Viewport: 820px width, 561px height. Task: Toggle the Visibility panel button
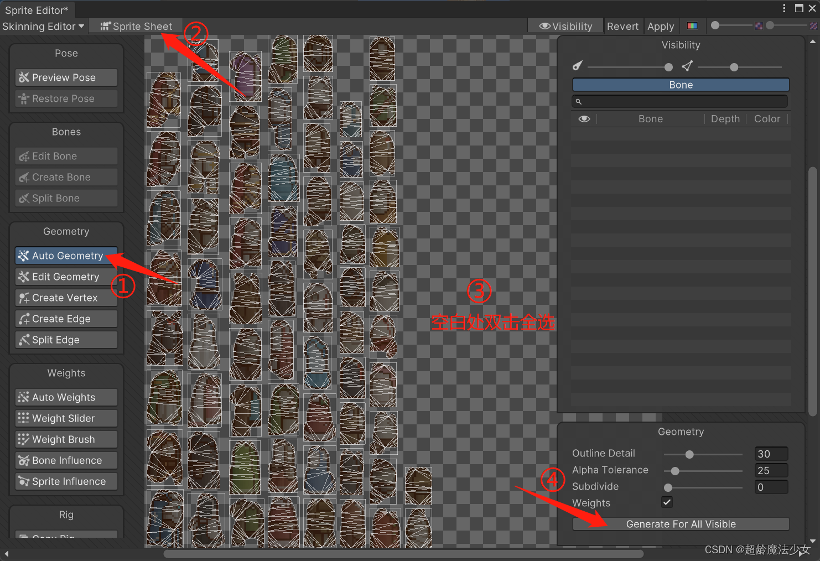[565, 26]
